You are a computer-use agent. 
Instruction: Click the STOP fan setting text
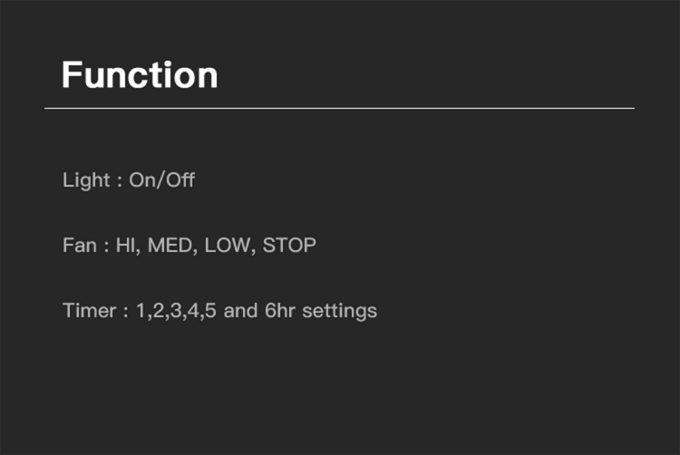(x=289, y=246)
